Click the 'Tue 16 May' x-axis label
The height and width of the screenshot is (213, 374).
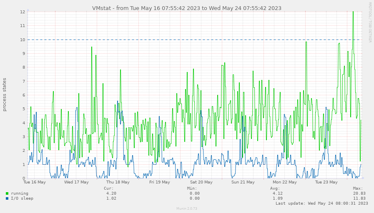coord(35,182)
